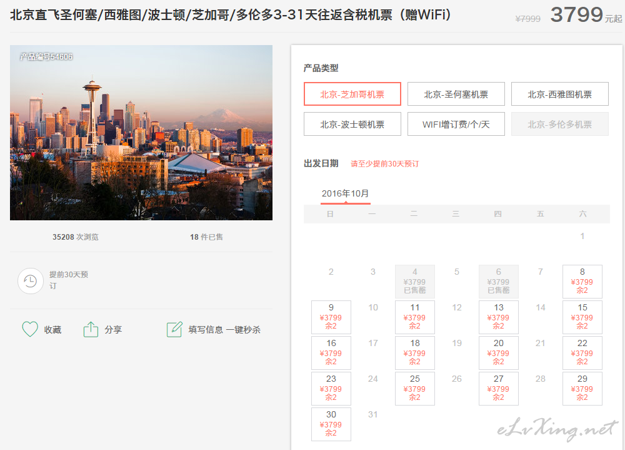Click the 分享 share label
This screenshot has width=625, height=450.
[x=113, y=330]
